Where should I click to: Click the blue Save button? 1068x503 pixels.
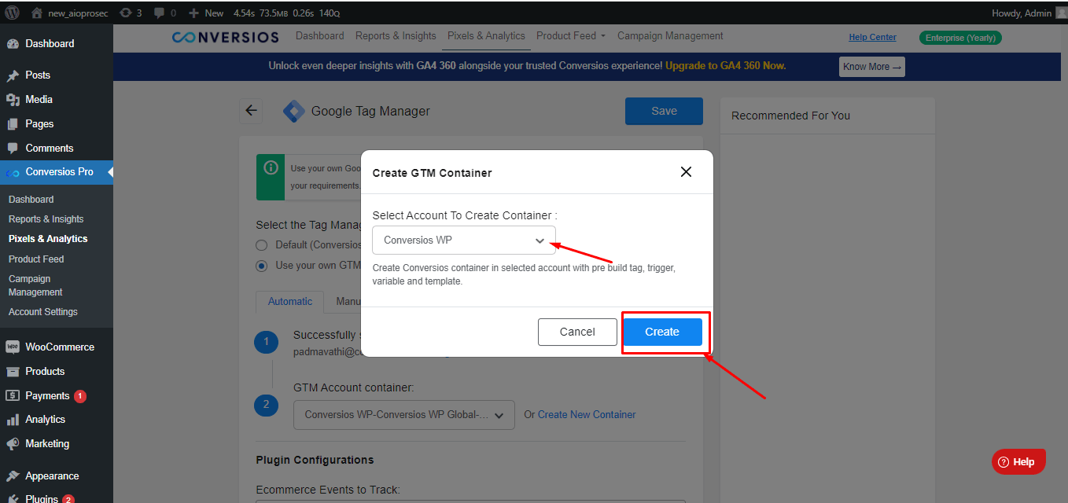pos(664,111)
